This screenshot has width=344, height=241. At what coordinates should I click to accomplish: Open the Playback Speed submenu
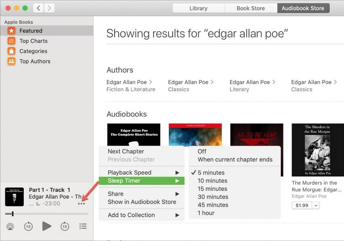pos(142,173)
